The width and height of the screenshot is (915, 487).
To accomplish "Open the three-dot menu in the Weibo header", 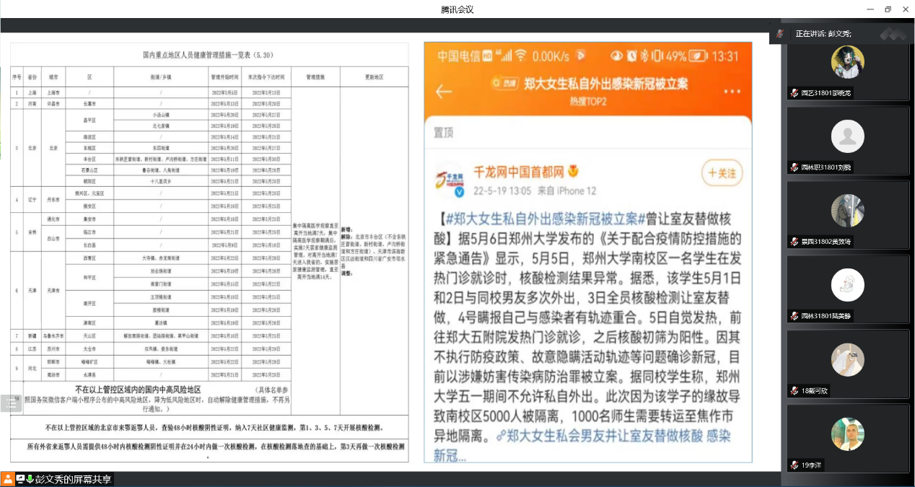I will (x=732, y=92).
